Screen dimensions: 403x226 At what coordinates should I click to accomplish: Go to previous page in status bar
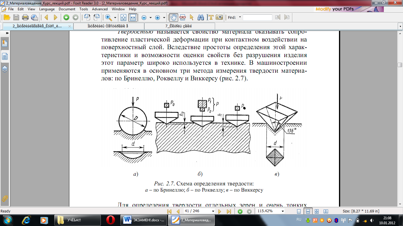(x=178, y=211)
